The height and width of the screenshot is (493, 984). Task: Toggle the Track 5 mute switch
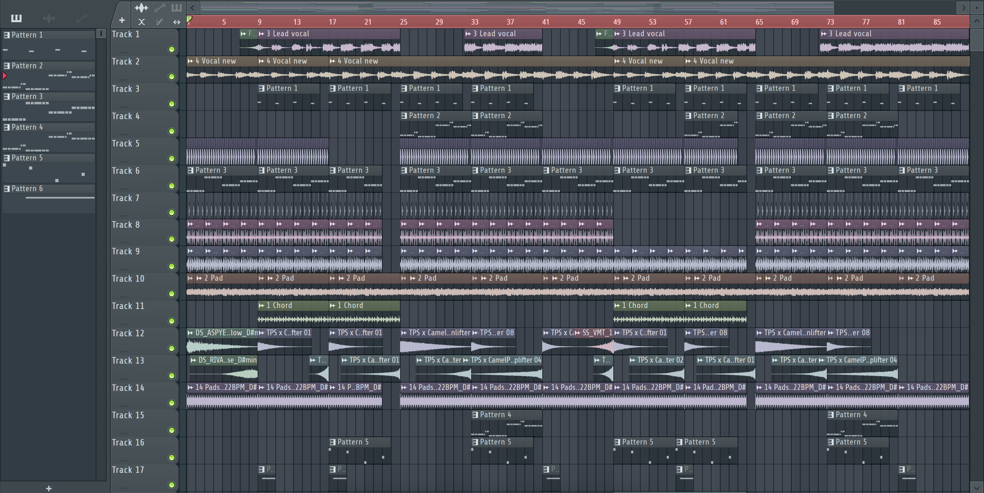[x=172, y=158]
